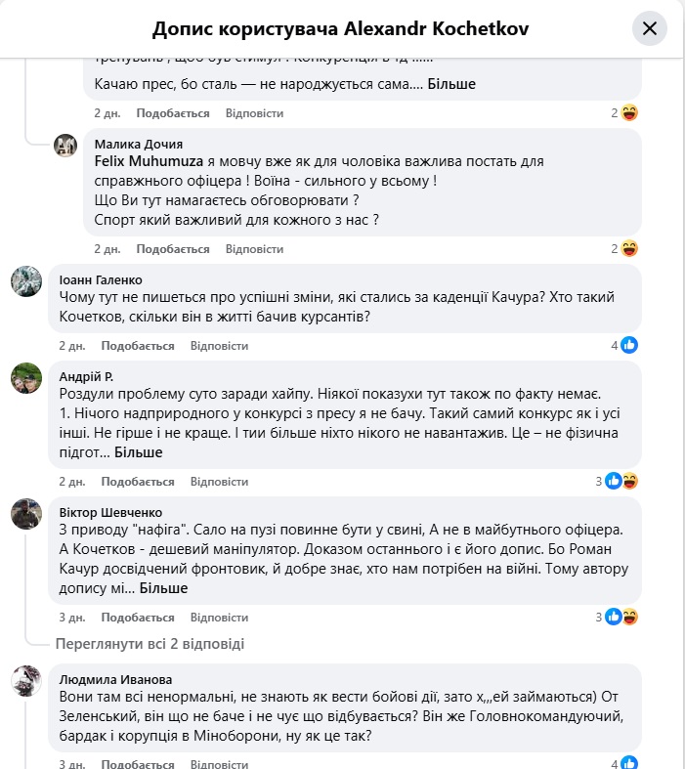Toggle like on Андрій Р. comment
This screenshot has width=685, height=769.
(x=138, y=482)
